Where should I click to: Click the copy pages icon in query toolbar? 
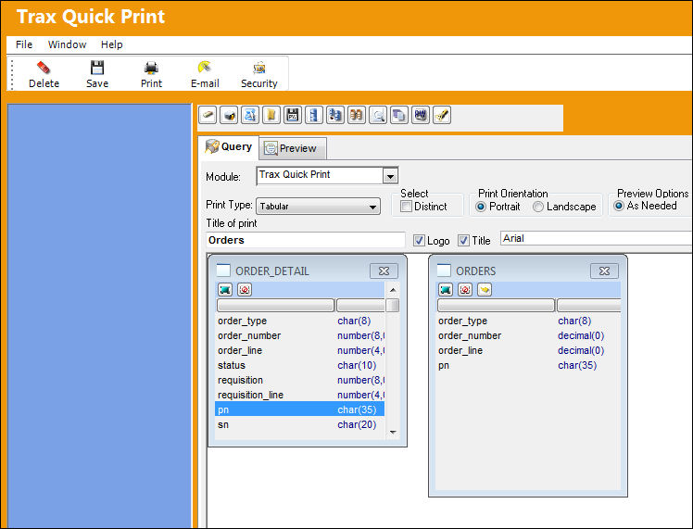[399, 116]
